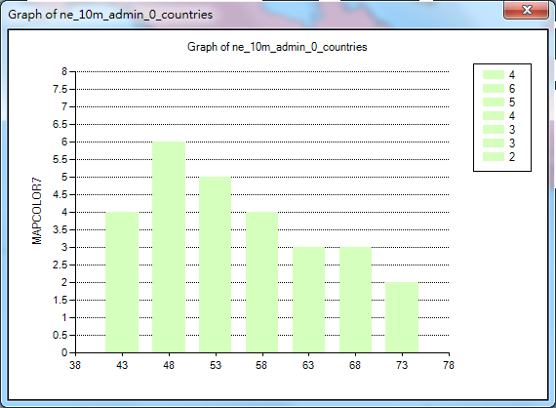Close the graph window
Viewport: 556px width, 408px height.
coord(527,10)
